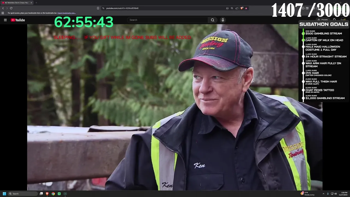The width and height of the screenshot is (350, 197).
Task: Click the 62:55:43 timer
Action: 84,22
